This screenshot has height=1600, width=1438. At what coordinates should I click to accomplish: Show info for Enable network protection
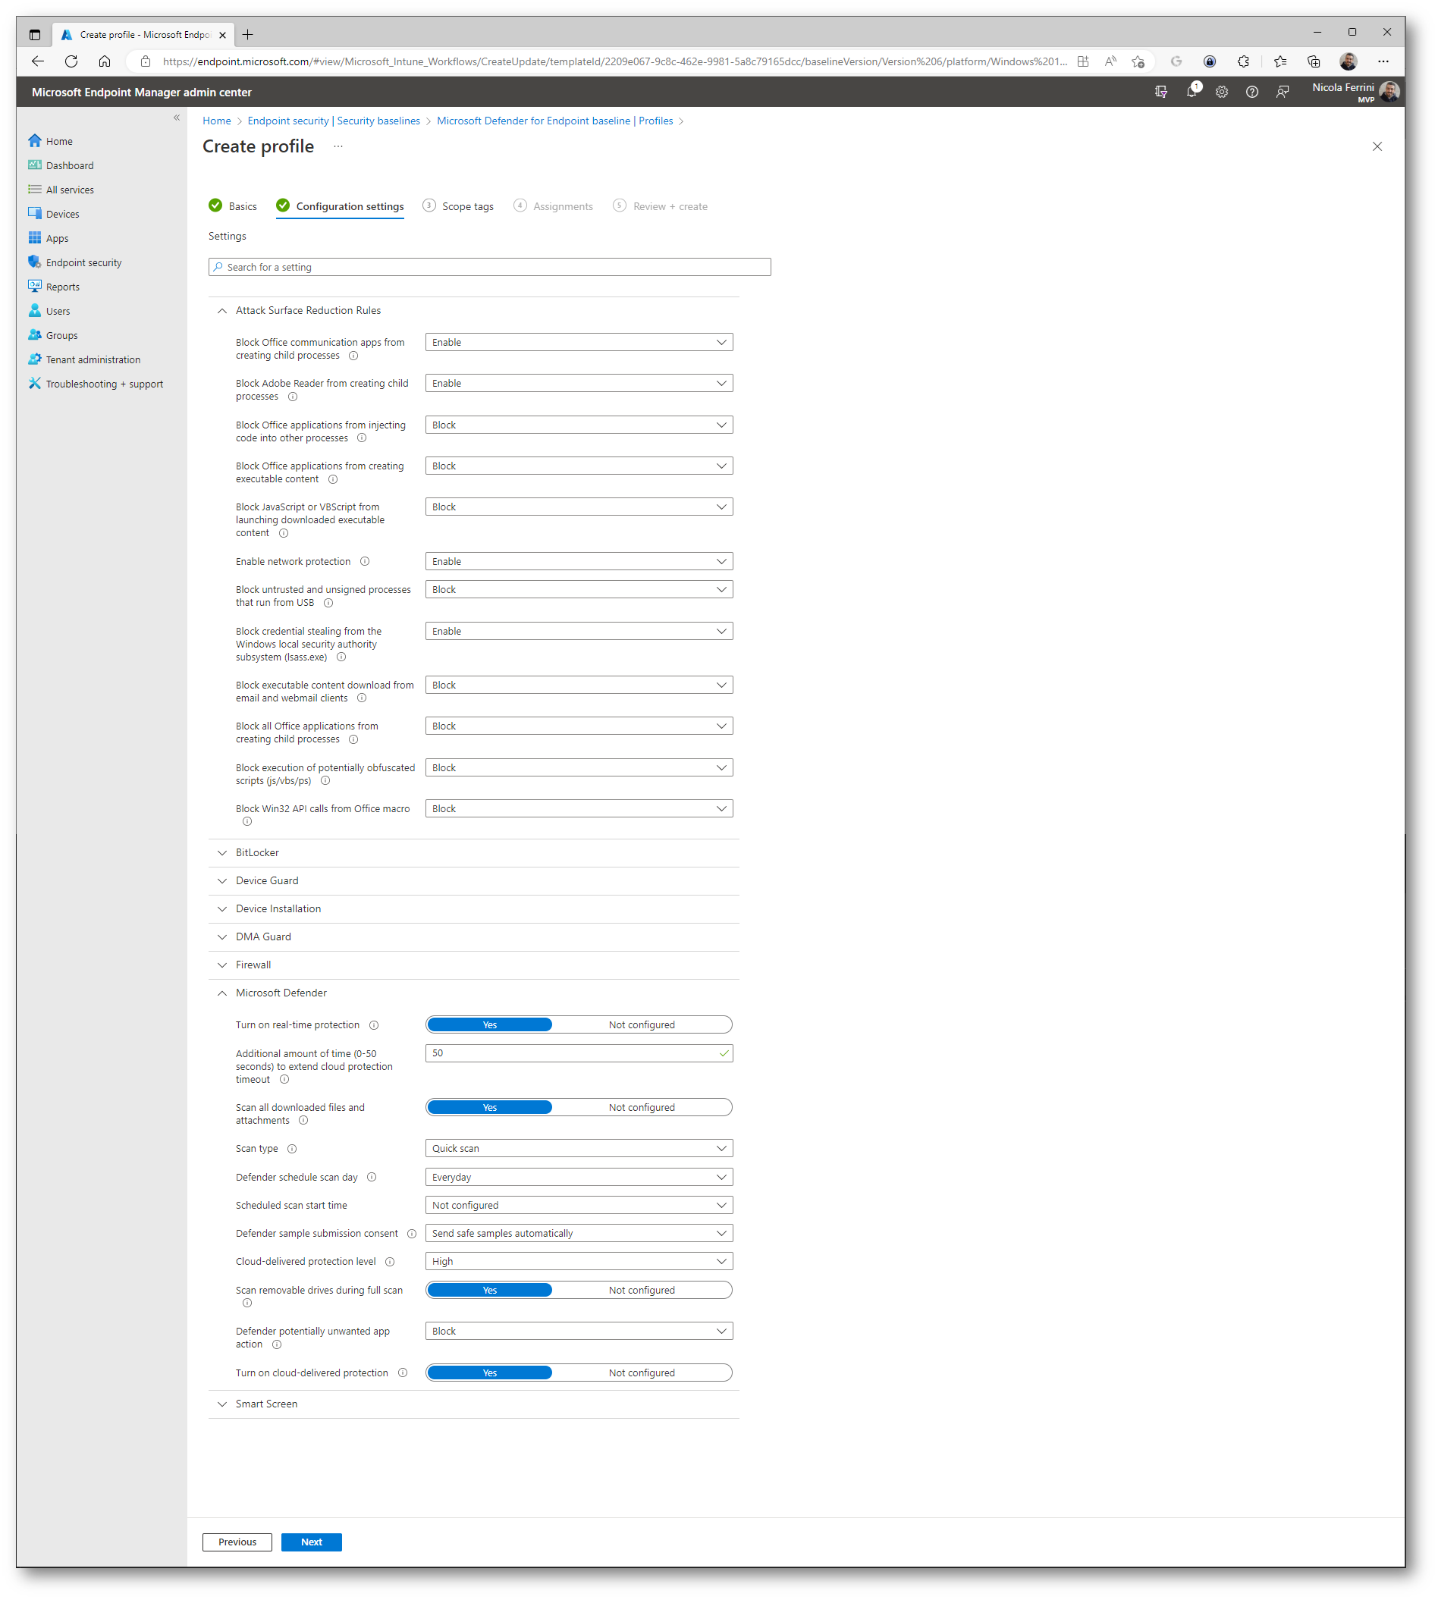[x=365, y=562]
